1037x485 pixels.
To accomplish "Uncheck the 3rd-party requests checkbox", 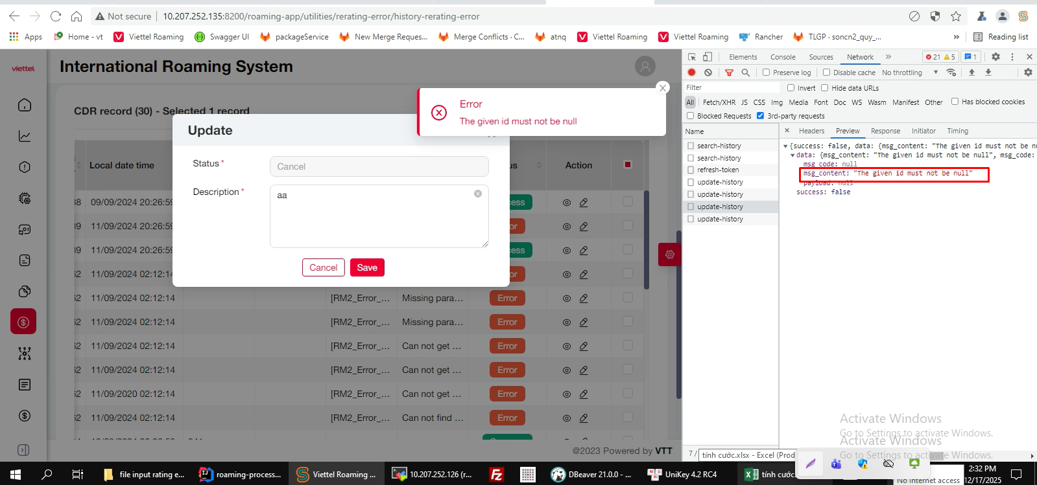I will coord(760,116).
